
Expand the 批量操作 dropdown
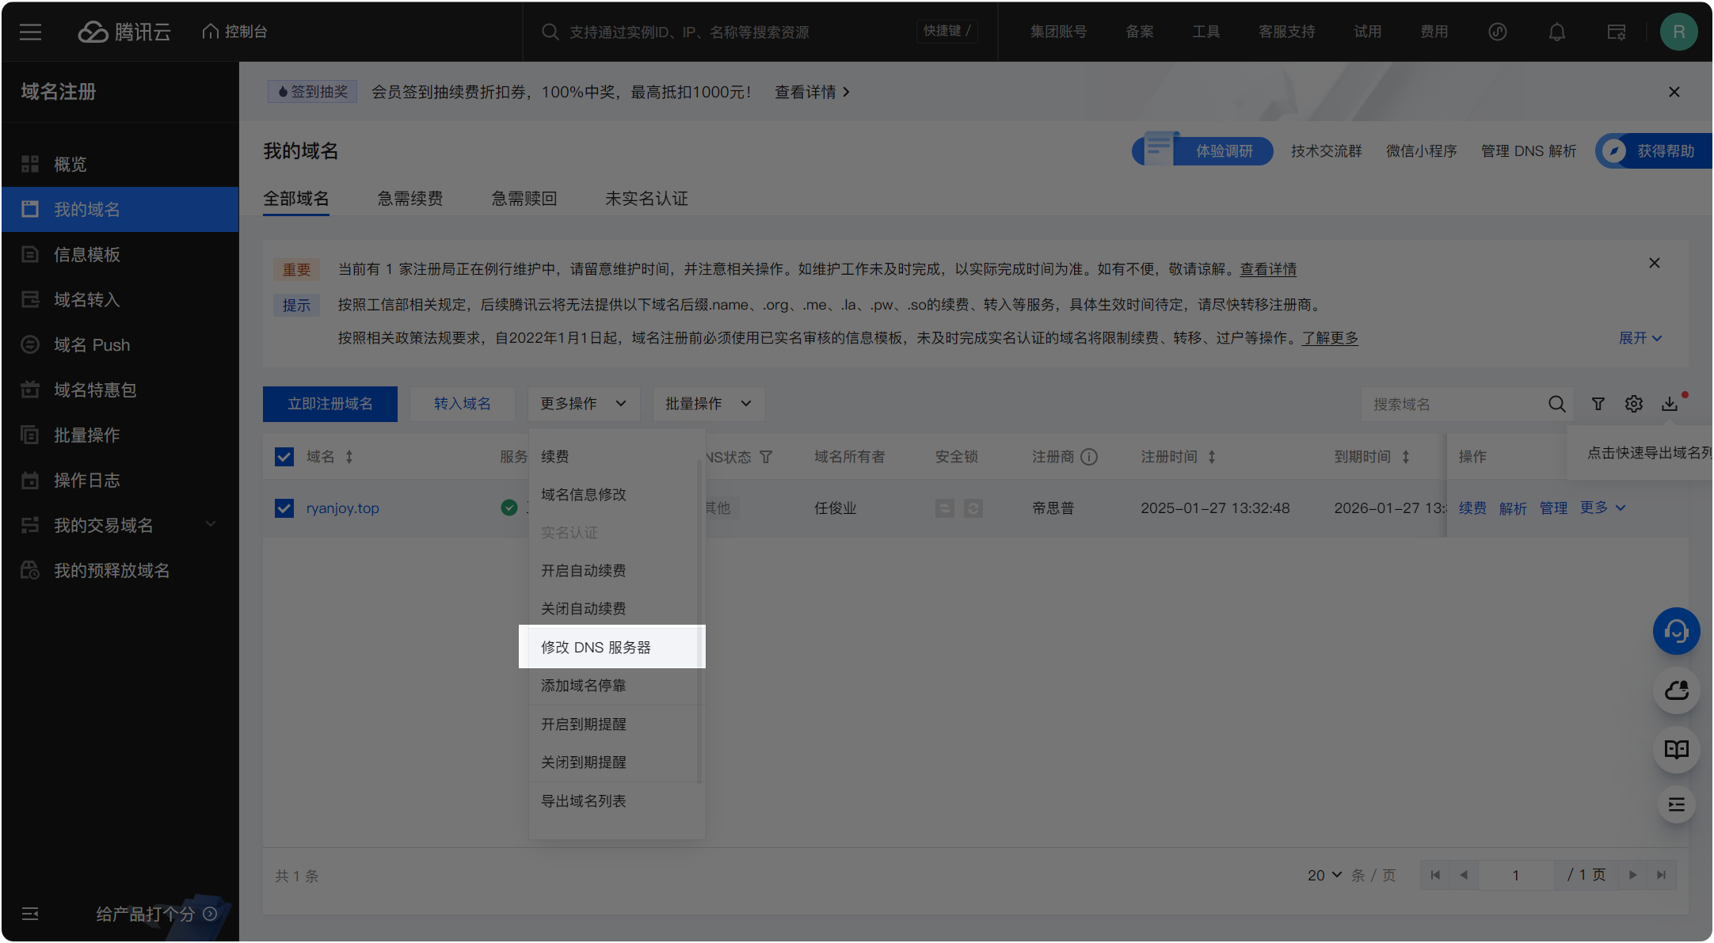click(x=707, y=404)
